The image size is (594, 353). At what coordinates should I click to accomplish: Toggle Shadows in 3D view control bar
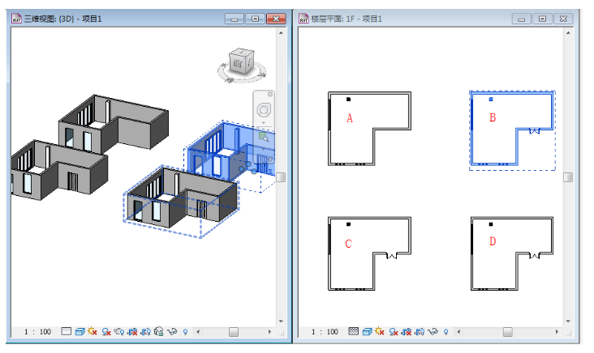point(105,332)
